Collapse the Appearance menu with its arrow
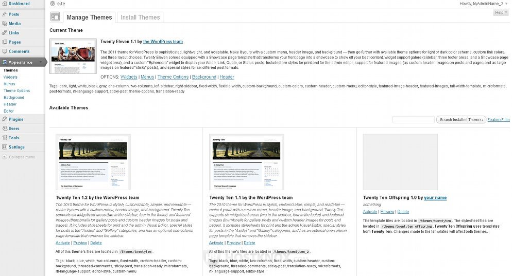The image size is (513, 276). [x=41, y=62]
